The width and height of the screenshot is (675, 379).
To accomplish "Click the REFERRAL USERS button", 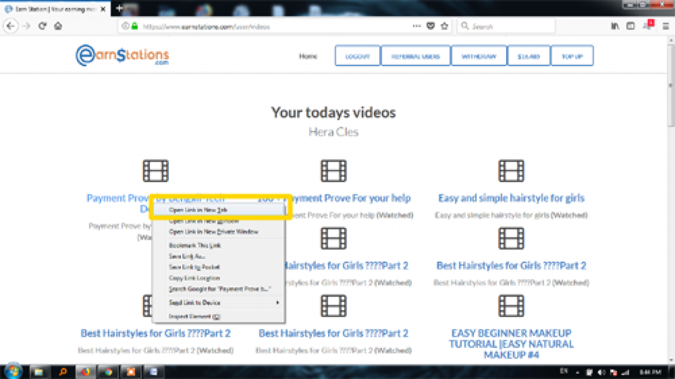I will 416,56.
